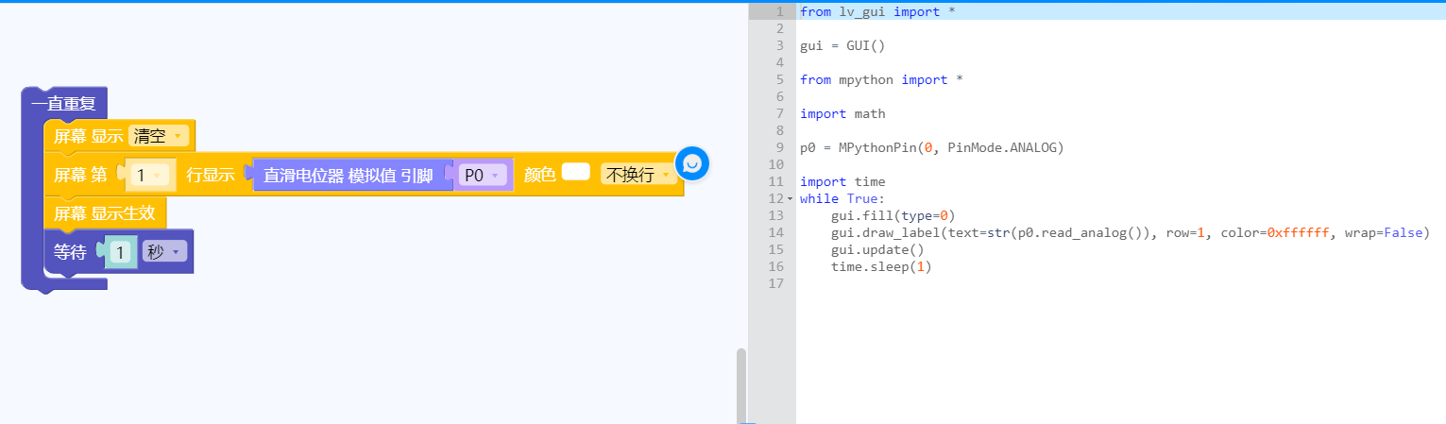
Task: Open the 秒 time unit dropdown
Action: pos(164,252)
